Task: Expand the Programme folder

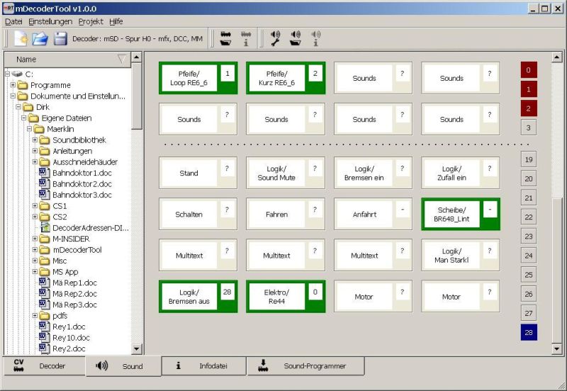Action: point(13,85)
